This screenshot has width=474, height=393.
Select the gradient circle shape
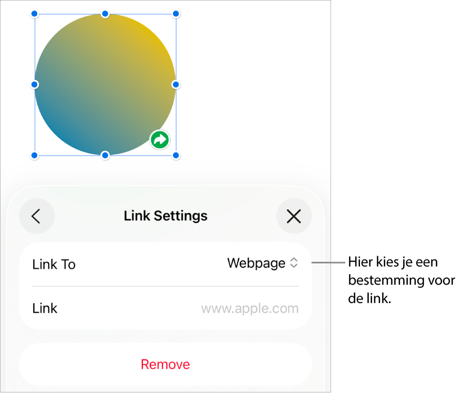tap(105, 85)
